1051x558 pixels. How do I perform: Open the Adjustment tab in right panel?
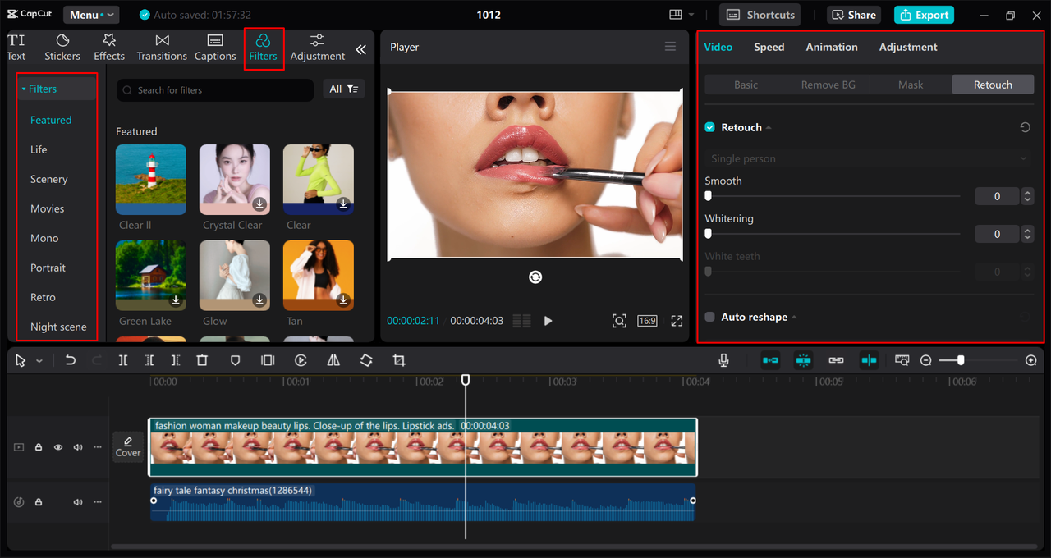coord(908,47)
